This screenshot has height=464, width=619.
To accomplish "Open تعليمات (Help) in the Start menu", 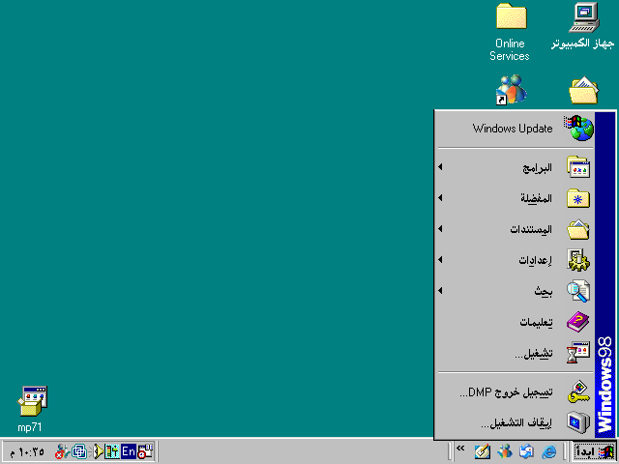I will [x=515, y=322].
